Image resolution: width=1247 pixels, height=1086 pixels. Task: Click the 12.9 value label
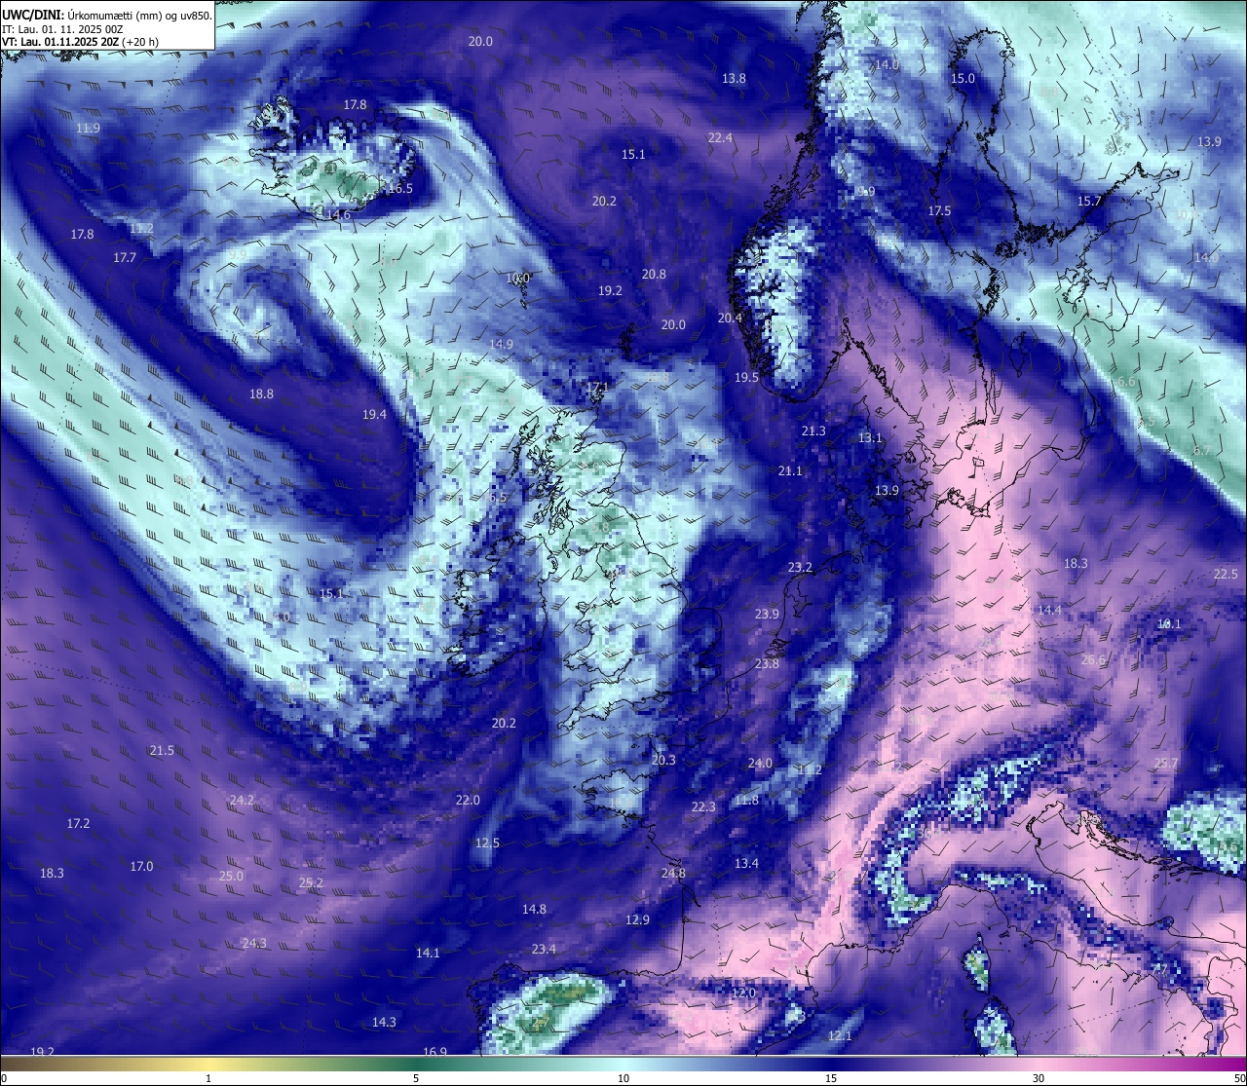[x=637, y=919]
